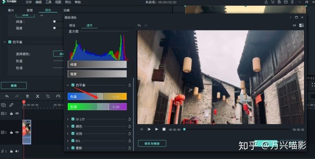Viewport: 315px width, 159px height.
Task: Hide video track 1 with eye icon
Action: 17,132
